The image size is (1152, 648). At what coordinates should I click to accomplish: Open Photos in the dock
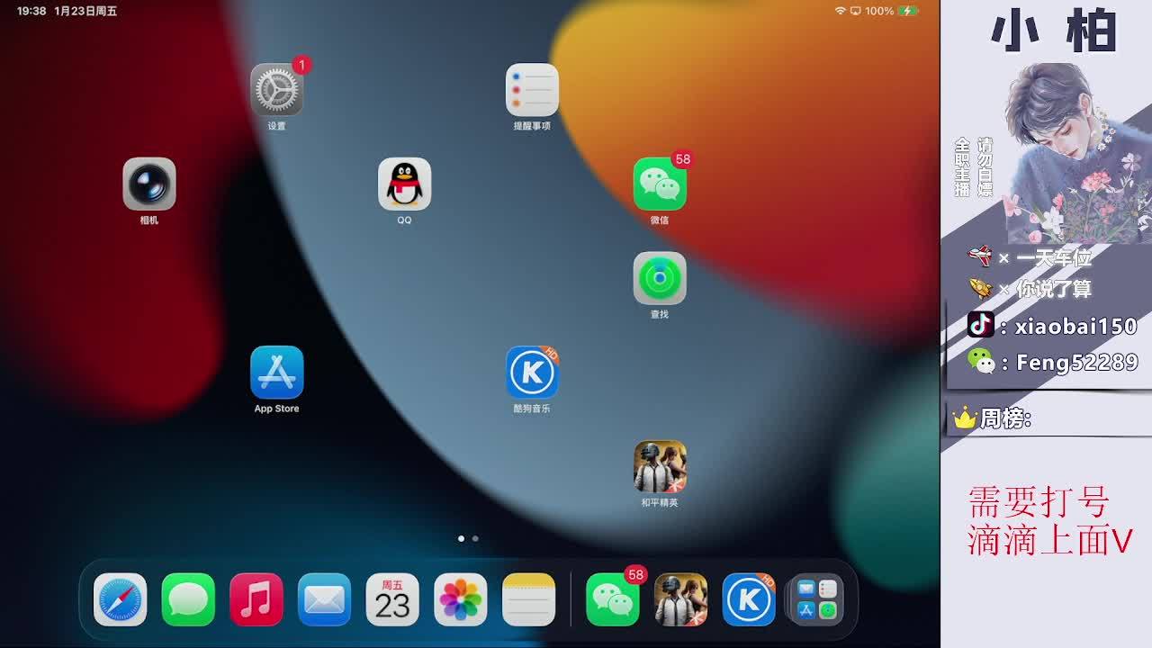pyautogui.click(x=461, y=599)
